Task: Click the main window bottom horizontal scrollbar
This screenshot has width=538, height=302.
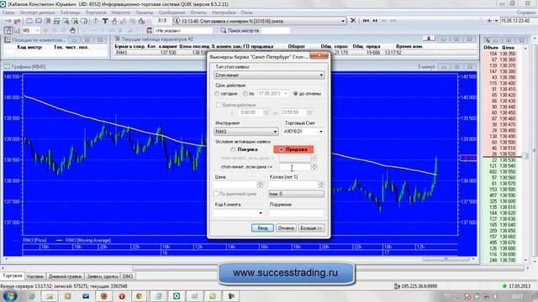Action: (330, 268)
